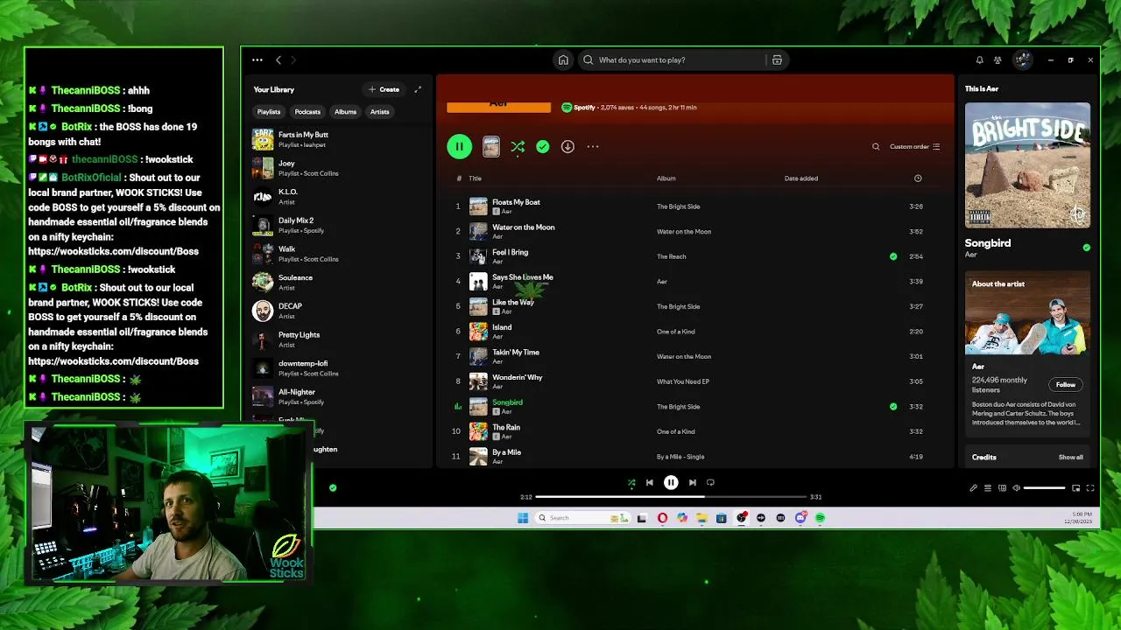The image size is (1121, 630).
Task: Open File Explorer in the taskbar
Action: [702, 518]
